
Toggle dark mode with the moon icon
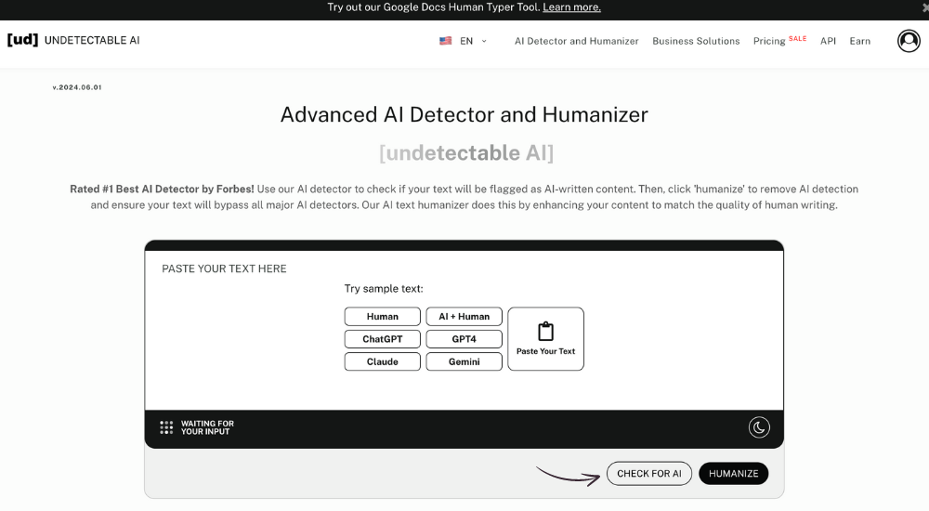coord(759,427)
